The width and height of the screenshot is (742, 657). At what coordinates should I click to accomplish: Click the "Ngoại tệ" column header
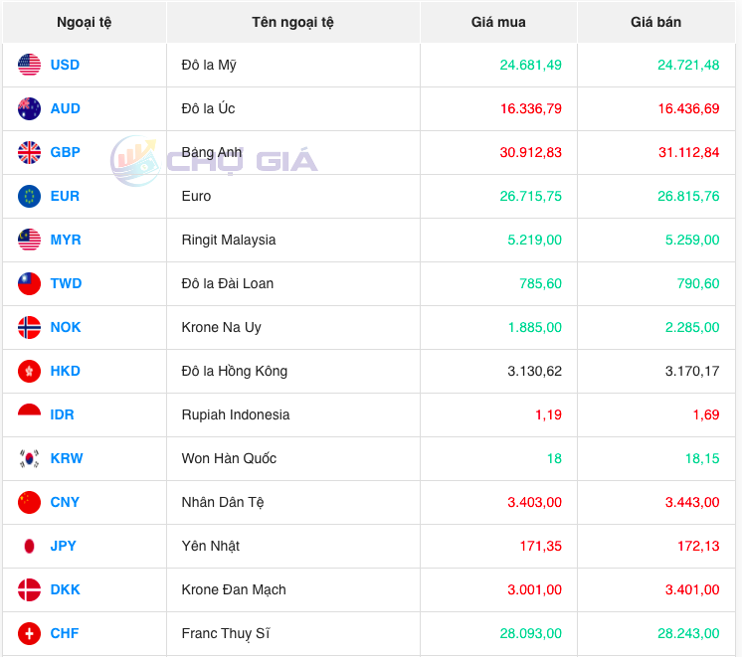tap(85, 22)
